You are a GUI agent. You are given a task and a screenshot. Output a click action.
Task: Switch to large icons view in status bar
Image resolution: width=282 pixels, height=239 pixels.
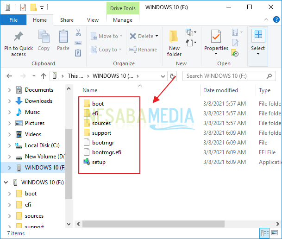coord(275,233)
